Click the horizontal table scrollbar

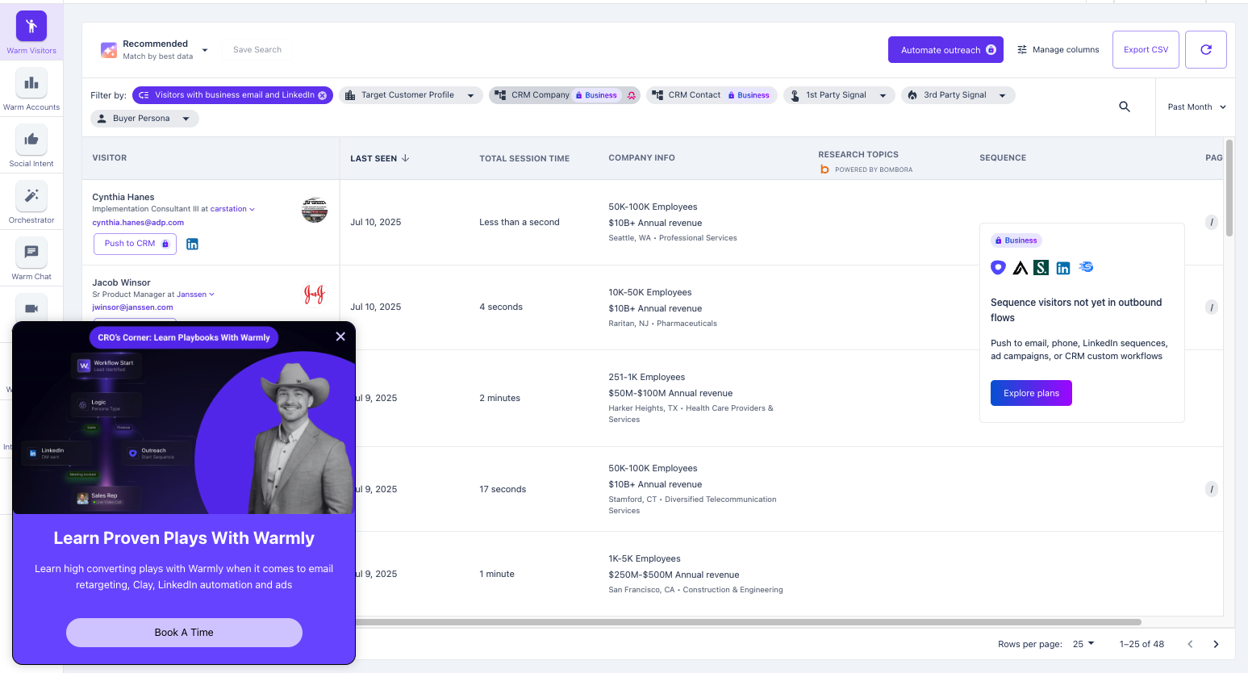pos(749,622)
